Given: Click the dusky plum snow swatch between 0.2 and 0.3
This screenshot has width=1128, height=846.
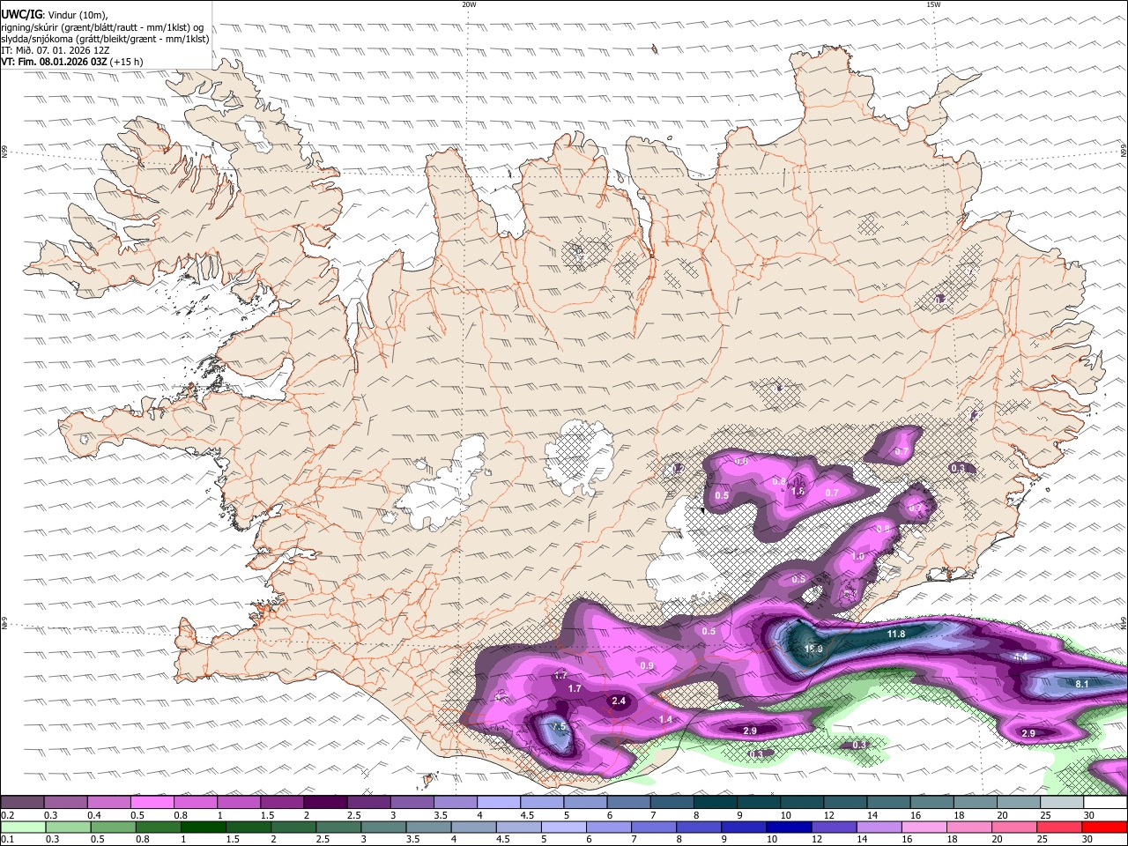Looking at the screenshot, I should [22, 803].
